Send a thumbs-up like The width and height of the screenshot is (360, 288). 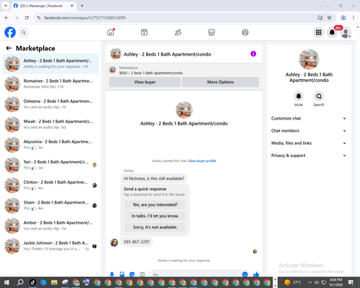256,274
